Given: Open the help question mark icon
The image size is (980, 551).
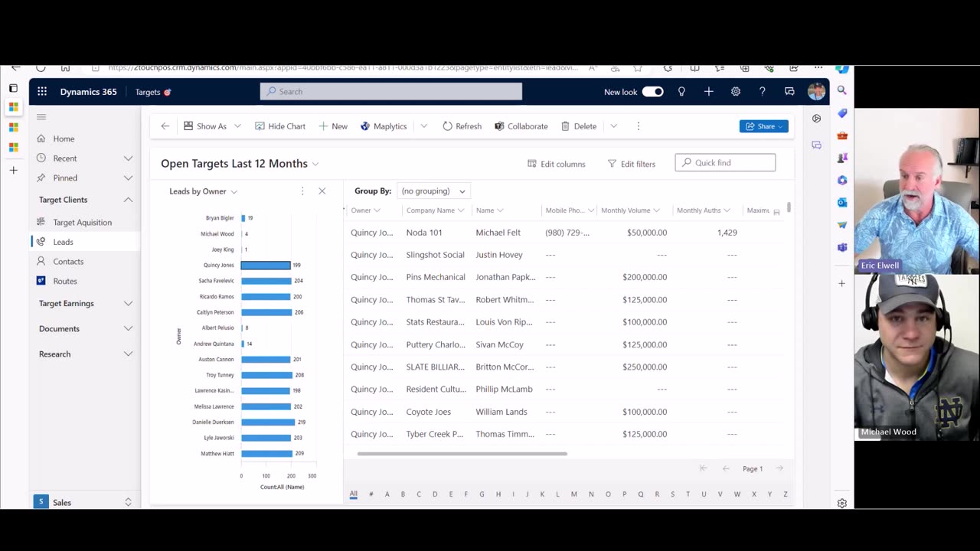Looking at the screenshot, I should [763, 92].
